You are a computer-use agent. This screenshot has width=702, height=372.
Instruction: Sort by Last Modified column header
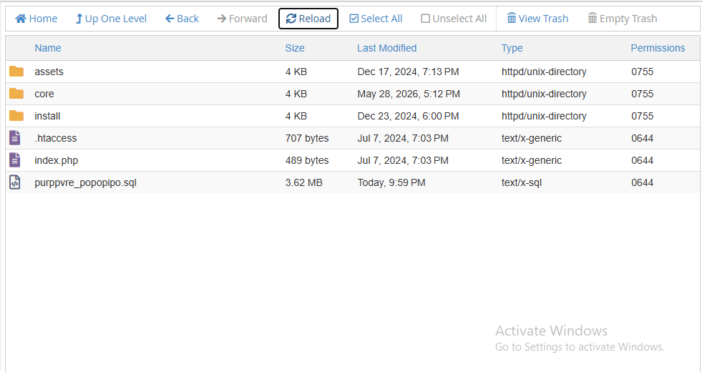coord(387,48)
